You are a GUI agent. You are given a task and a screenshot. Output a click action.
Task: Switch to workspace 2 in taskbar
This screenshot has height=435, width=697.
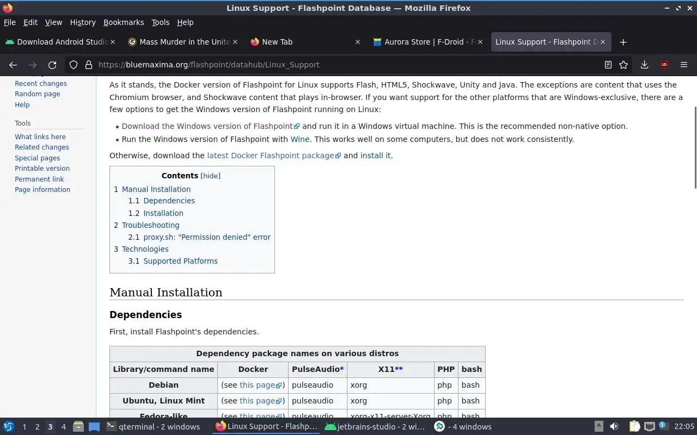[37, 427]
